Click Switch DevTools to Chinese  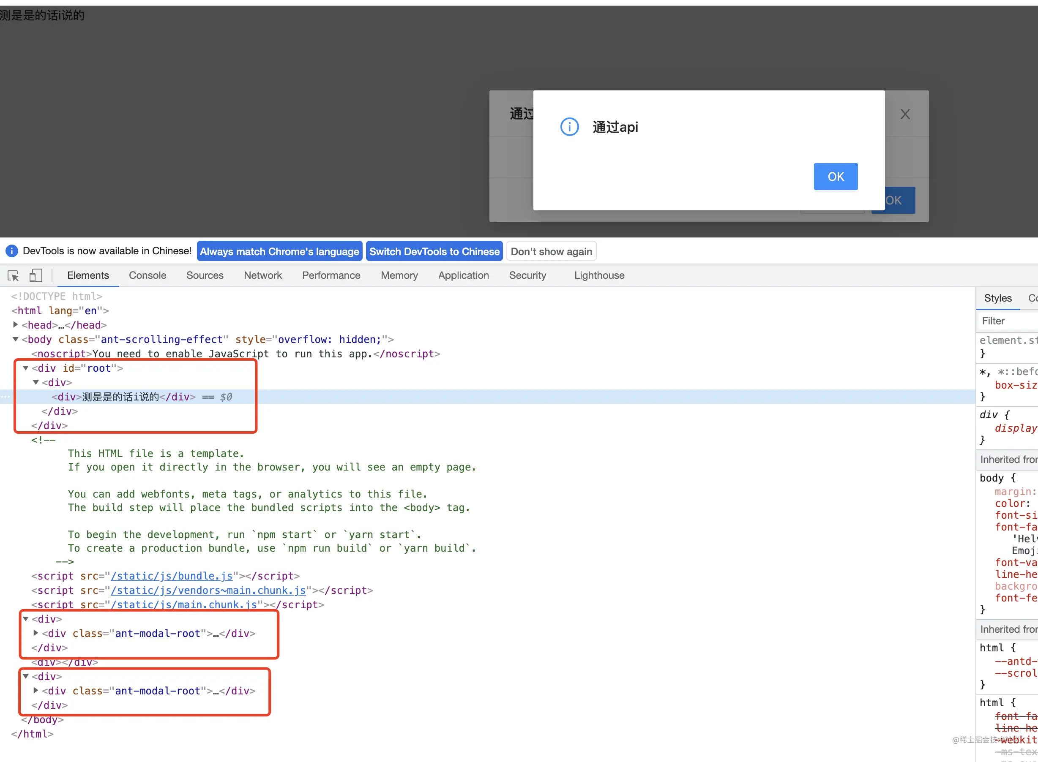pos(434,251)
